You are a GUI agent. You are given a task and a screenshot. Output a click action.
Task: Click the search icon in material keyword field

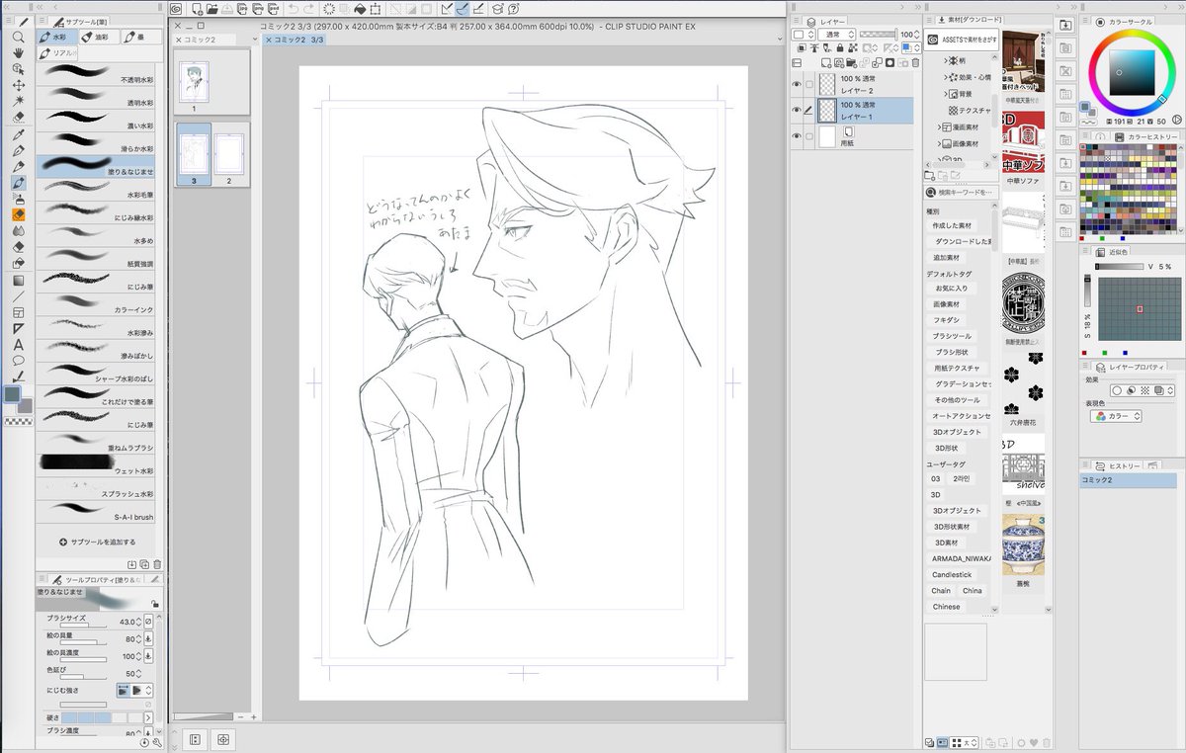[932, 193]
